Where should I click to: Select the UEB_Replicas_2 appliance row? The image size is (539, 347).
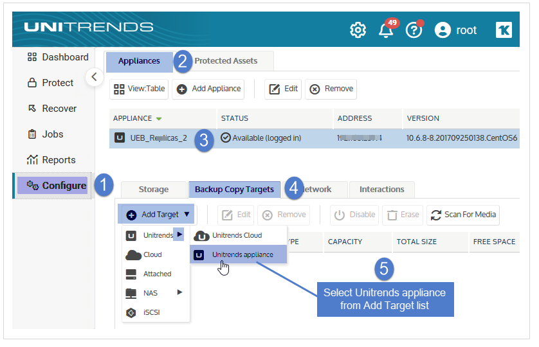click(314, 138)
